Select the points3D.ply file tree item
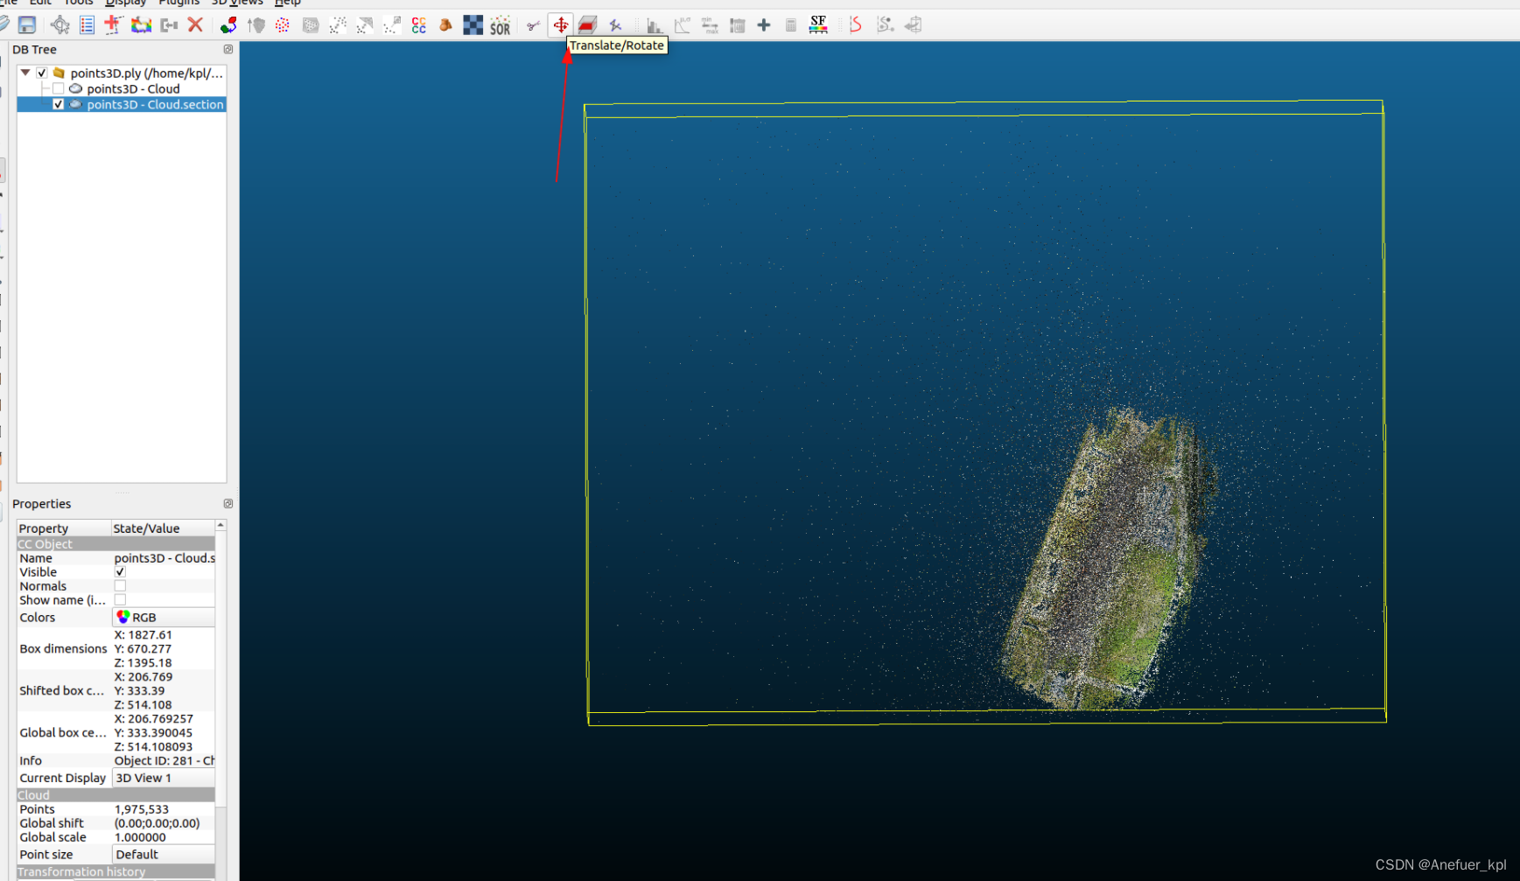Image resolution: width=1520 pixels, height=881 pixels. [x=146, y=73]
